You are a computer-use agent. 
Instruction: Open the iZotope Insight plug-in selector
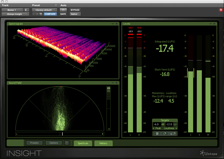click(16, 14)
